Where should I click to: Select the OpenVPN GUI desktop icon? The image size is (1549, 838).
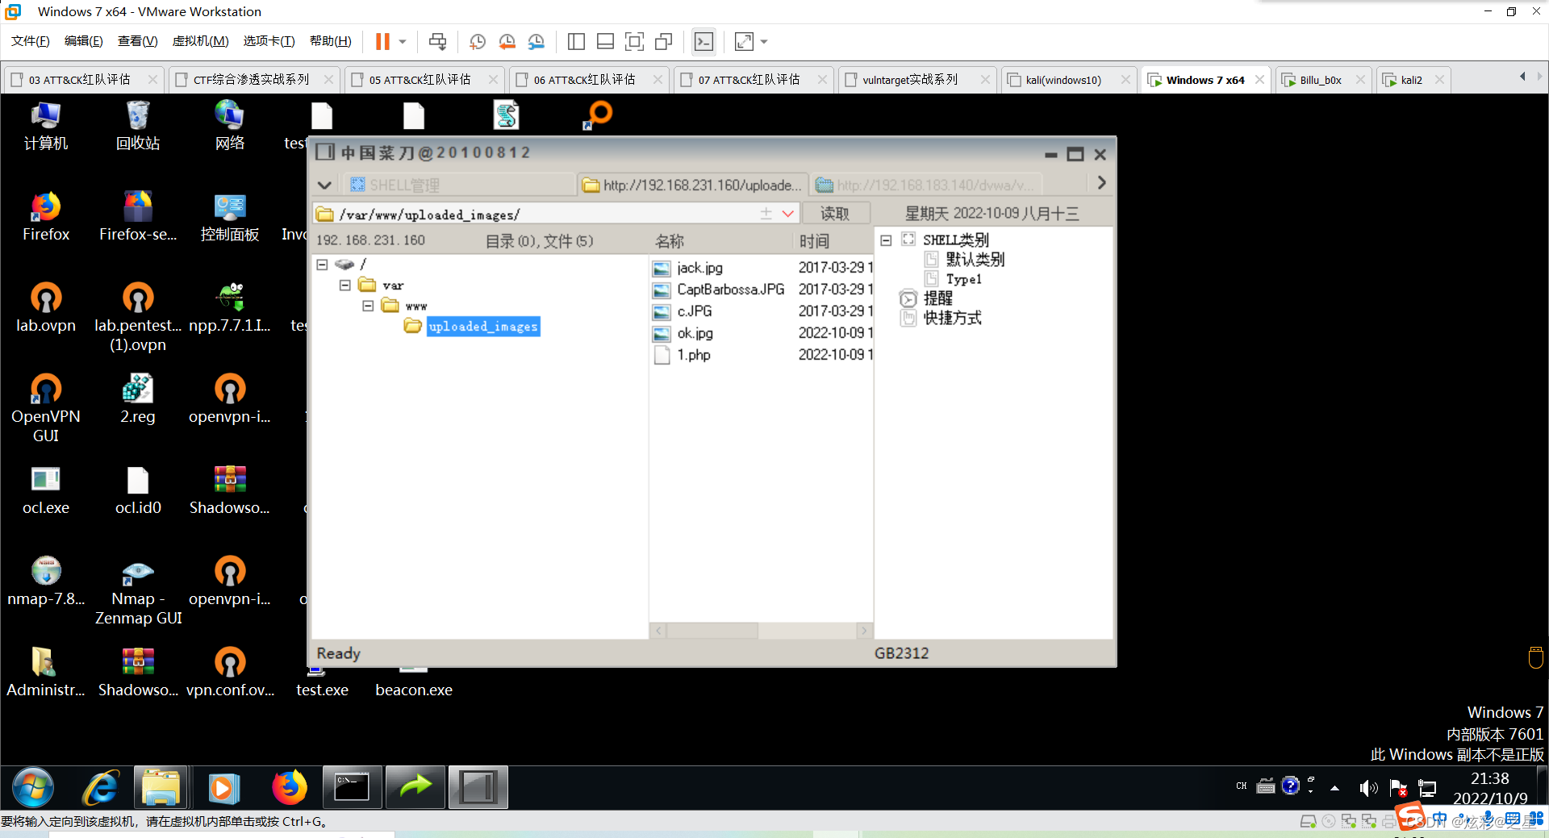[46, 407]
